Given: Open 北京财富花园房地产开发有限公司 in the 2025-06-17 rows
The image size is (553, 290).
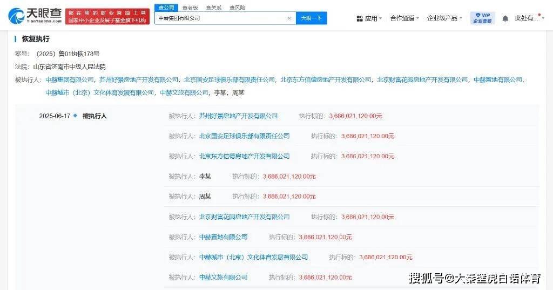Looking at the screenshot, I should [x=245, y=217].
